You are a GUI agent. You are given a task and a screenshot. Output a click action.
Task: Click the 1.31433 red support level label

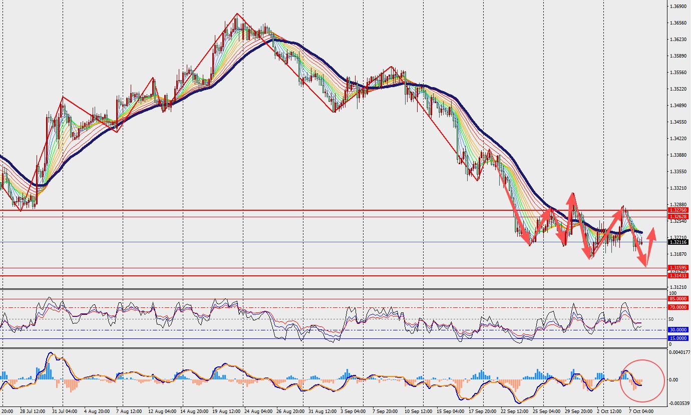click(x=678, y=276)
